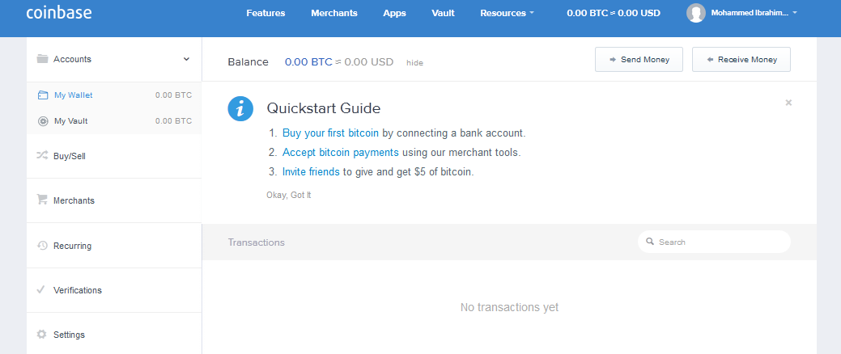
Task: Click the Quickstart Guide info icon
Action: click(240, 109)
